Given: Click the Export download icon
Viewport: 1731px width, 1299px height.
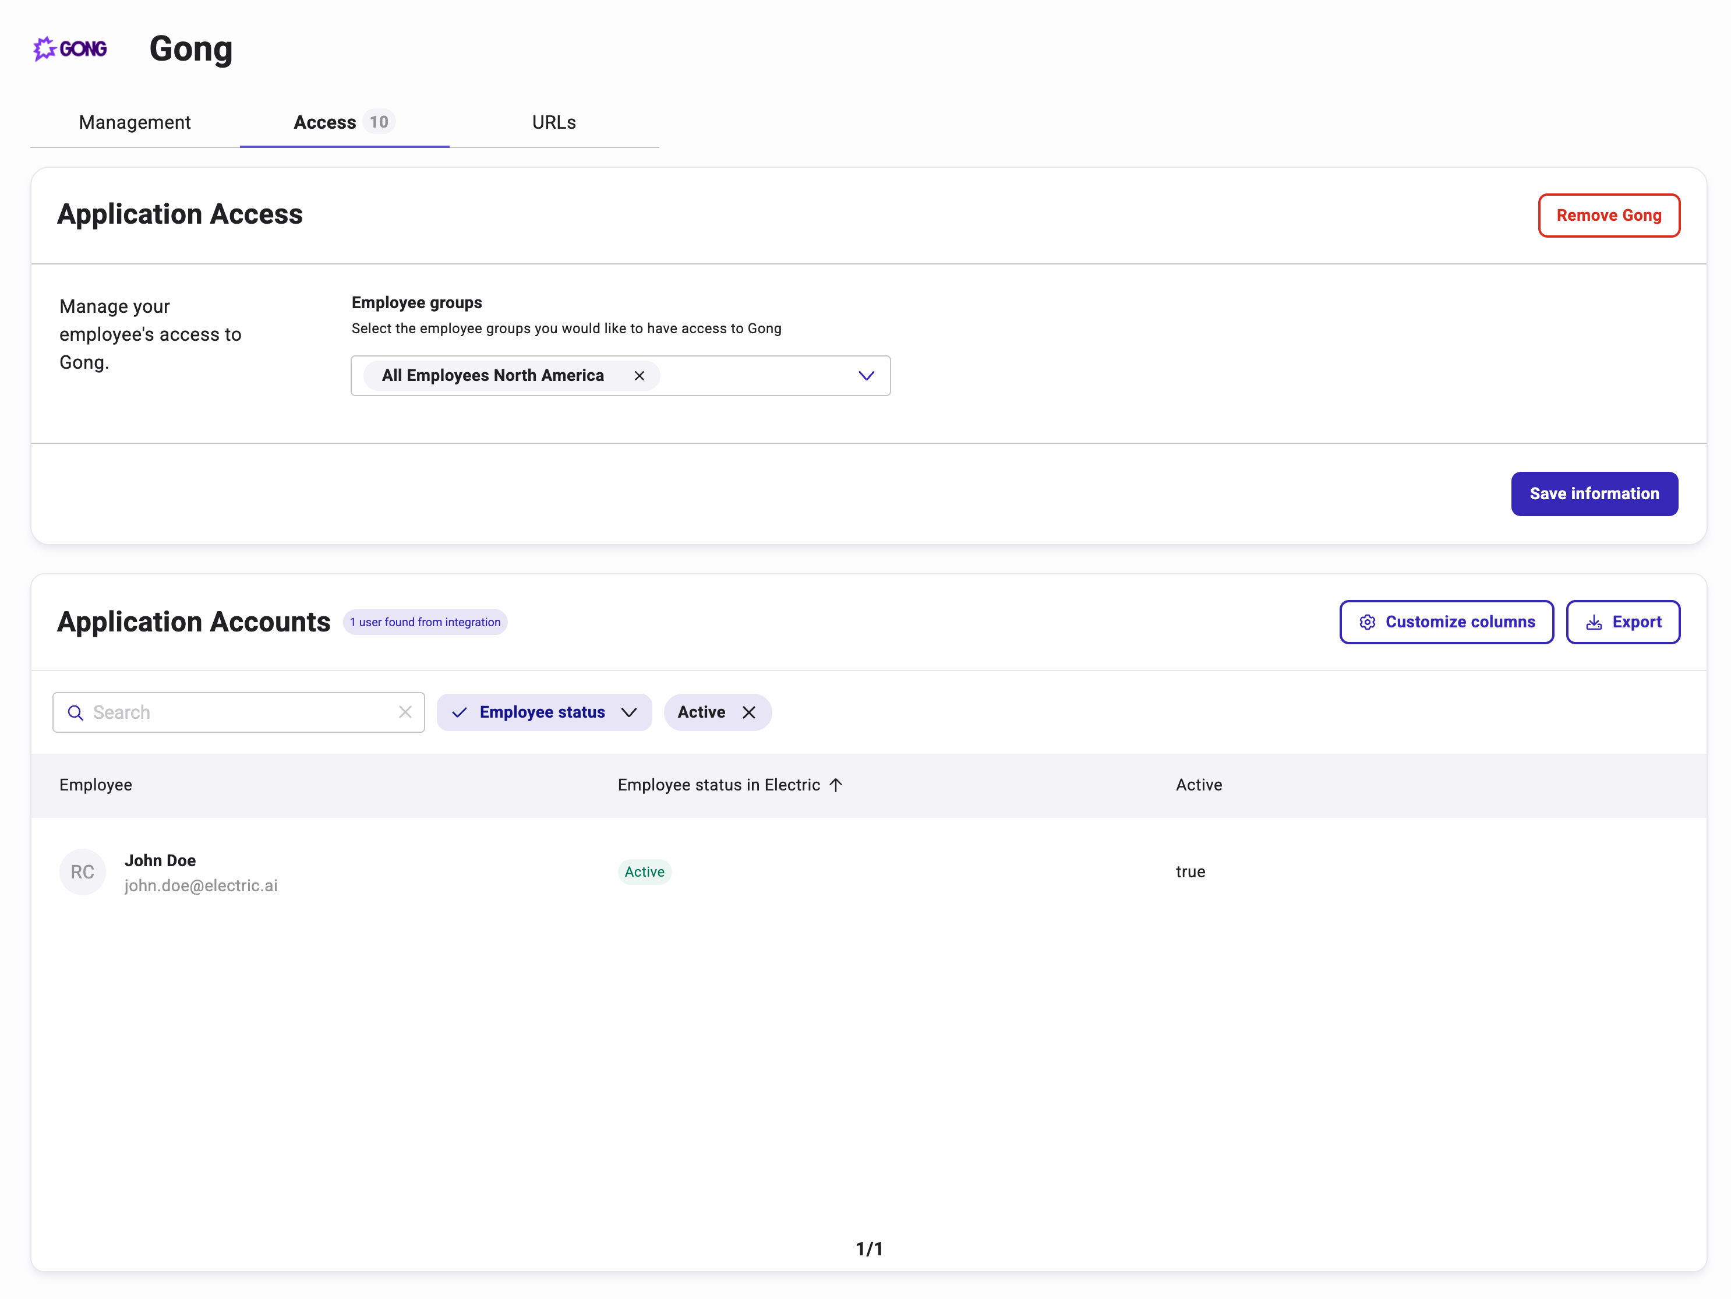Looking at the screenshot, I should (x=1594, y=622).
